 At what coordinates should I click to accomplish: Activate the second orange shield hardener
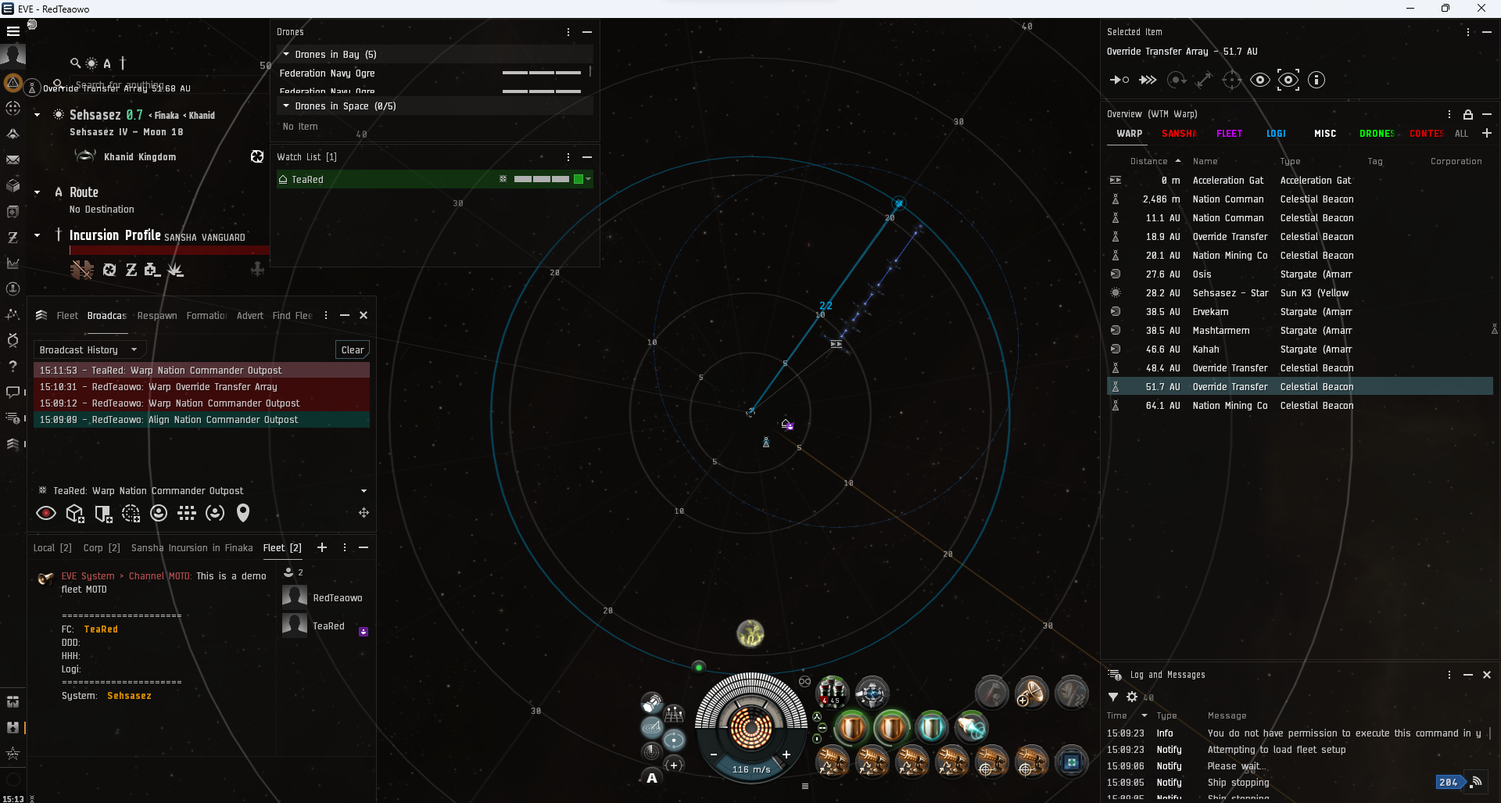click(x=892, y=728)
